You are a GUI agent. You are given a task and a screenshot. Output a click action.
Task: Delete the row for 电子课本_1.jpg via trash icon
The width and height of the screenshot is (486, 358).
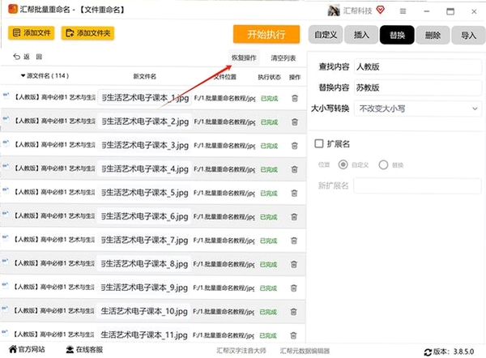click(x=295, y=98)
